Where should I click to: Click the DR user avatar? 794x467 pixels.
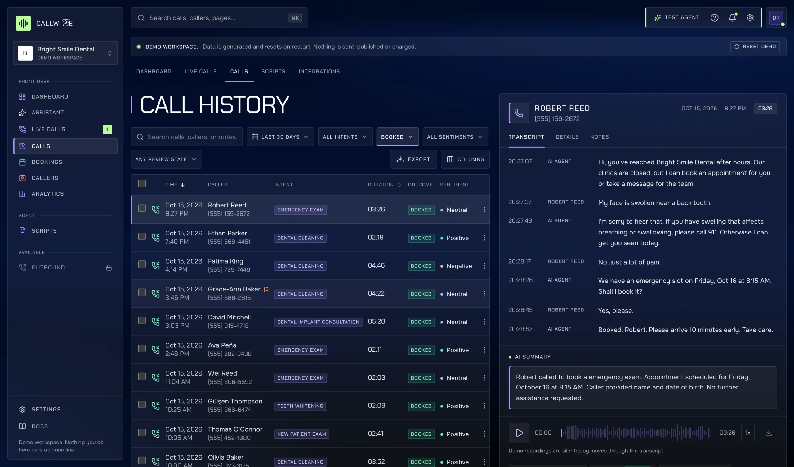click(776, 18)
